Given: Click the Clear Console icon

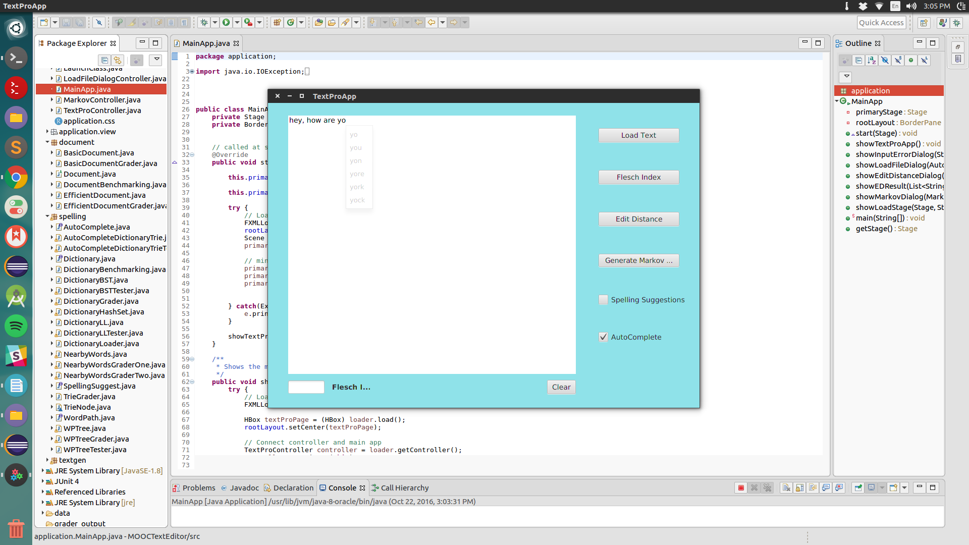Looking at the screenshot, I should point(786,488).
